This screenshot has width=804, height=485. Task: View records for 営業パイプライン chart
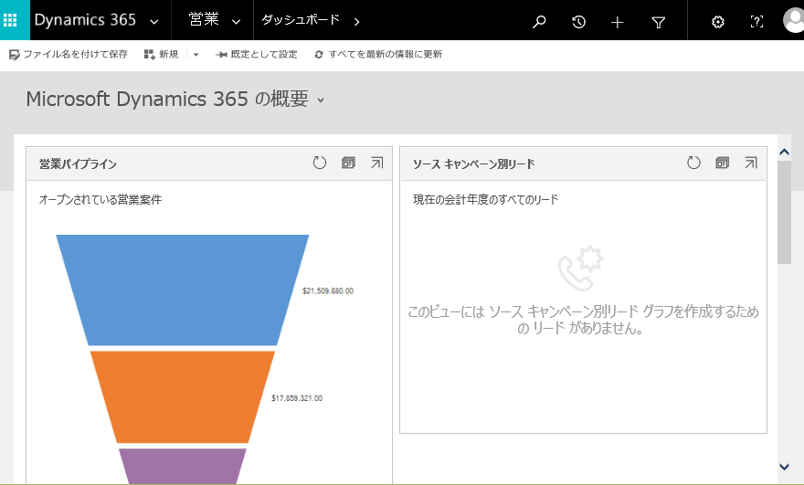click(348, 163)
